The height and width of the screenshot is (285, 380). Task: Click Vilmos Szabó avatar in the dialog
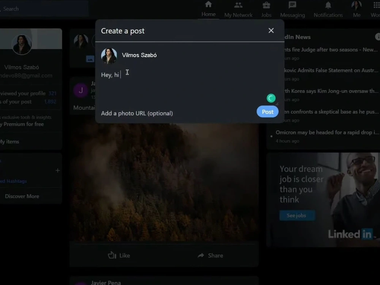pyautogui.click(x=109, y=55)
